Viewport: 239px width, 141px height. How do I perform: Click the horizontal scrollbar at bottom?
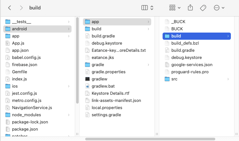(146, 139)
